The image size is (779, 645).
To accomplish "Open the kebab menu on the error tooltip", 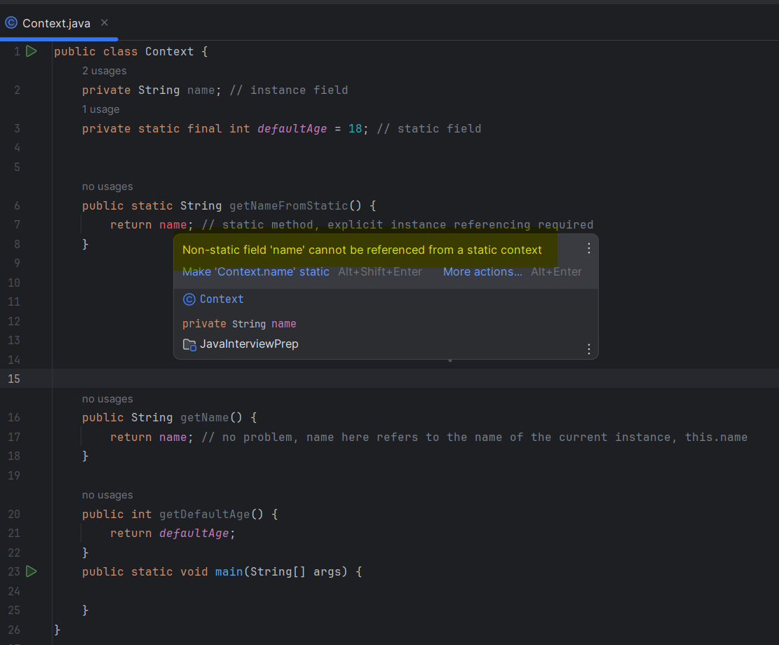I will pos(588,247).
